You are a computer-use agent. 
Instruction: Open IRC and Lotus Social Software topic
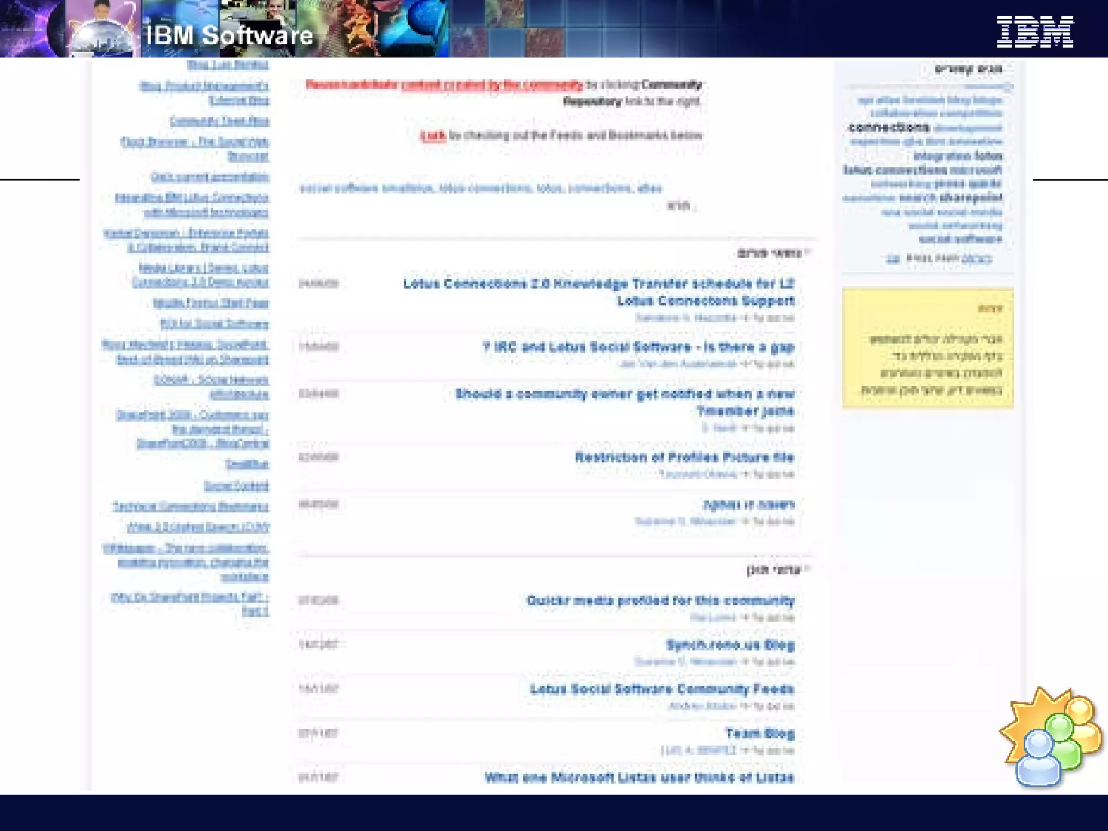[638, 347]
